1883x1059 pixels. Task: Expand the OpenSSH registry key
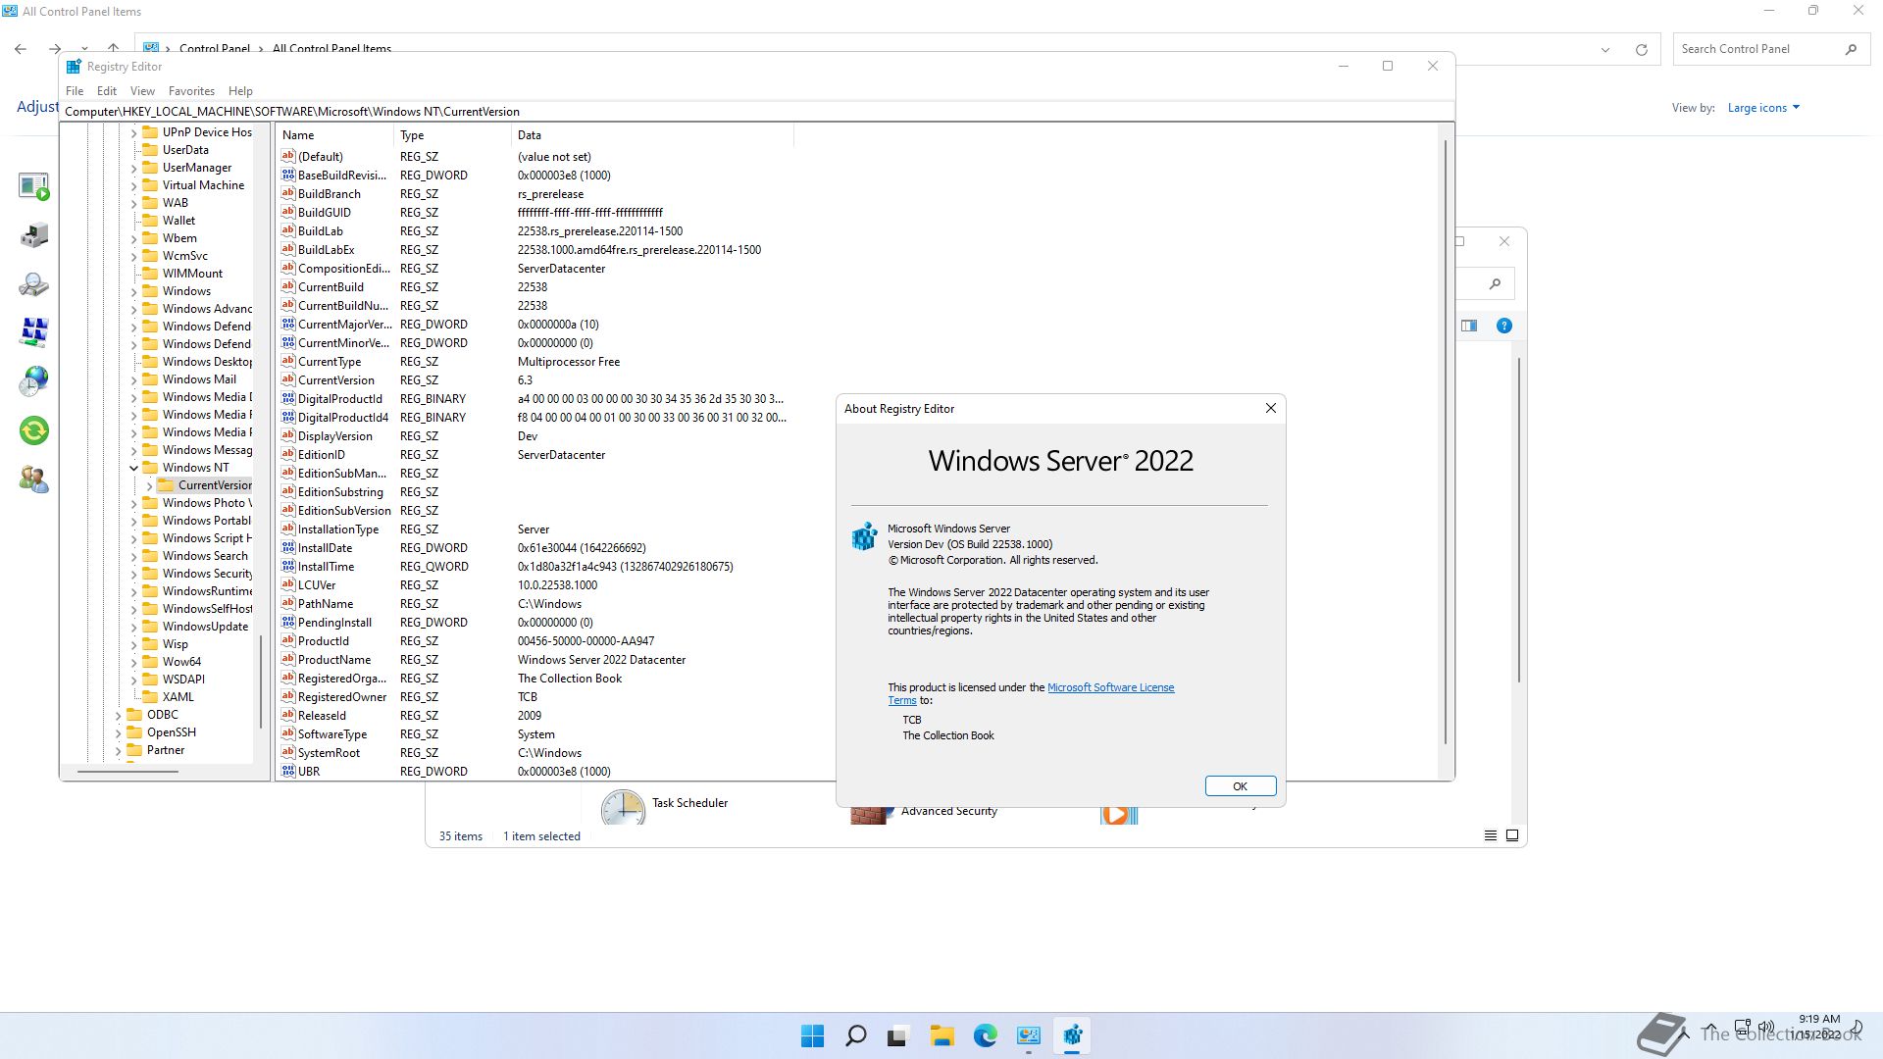click(119, 732)
